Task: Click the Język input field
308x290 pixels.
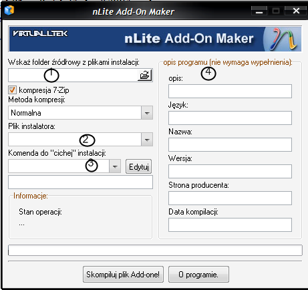Action: (230, 118)
